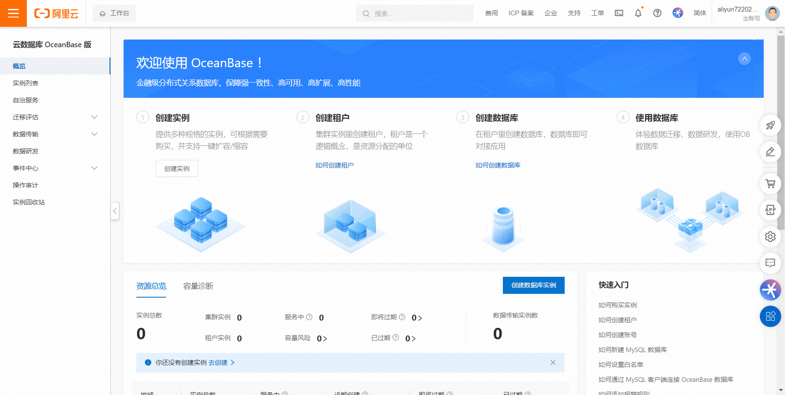Open the API floating icon

[770, 210]
